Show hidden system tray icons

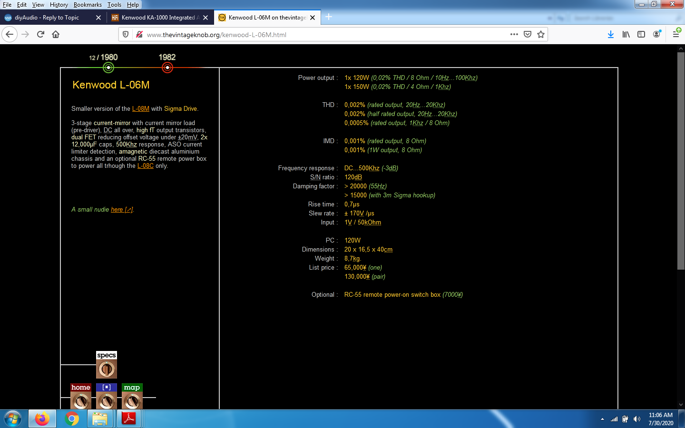[602, 419]
